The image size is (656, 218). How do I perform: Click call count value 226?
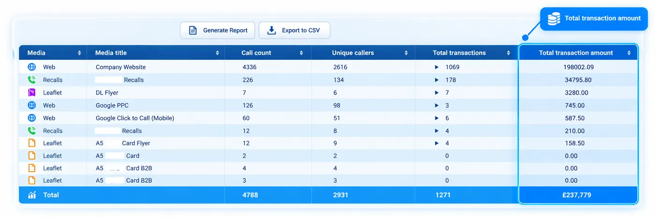[x=248, y=80]
